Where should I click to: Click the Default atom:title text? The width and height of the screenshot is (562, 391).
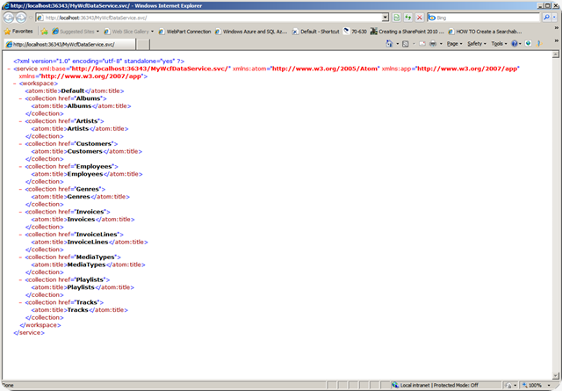coord(75,91)
